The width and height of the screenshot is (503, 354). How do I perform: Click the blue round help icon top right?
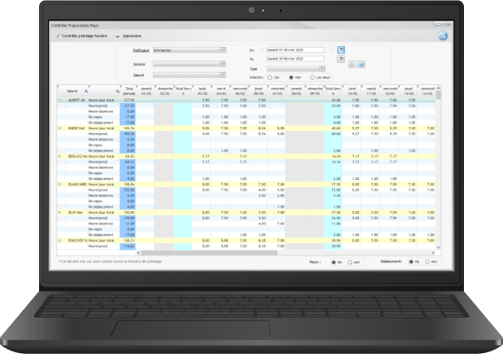[x=443, y=35]
